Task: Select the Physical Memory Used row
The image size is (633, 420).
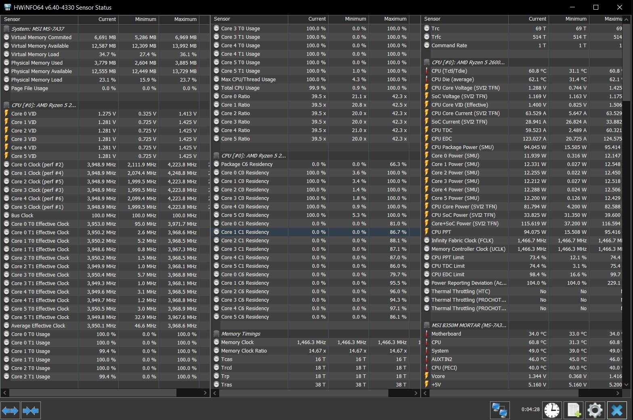Action: click(x=105, y=63)
